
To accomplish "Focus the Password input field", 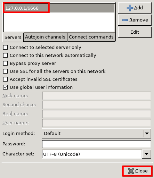I will click(97, 144).
